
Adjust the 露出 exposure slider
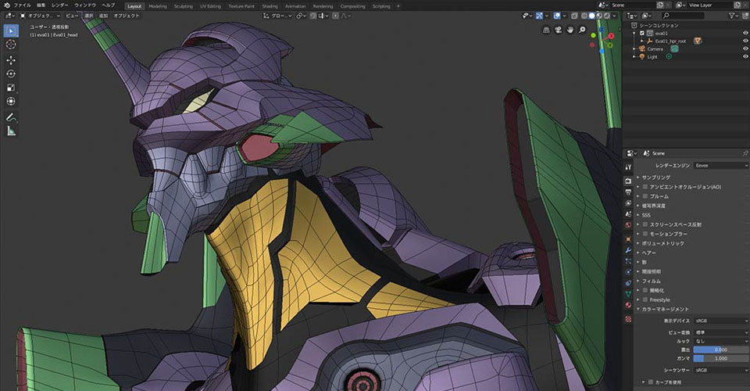pyautogui.click(x=721, y=350)
